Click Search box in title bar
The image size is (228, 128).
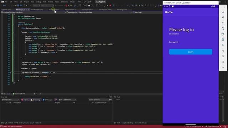pos(88,2)
